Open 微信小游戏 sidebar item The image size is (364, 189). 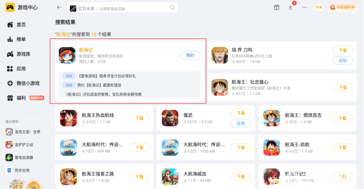24,83
